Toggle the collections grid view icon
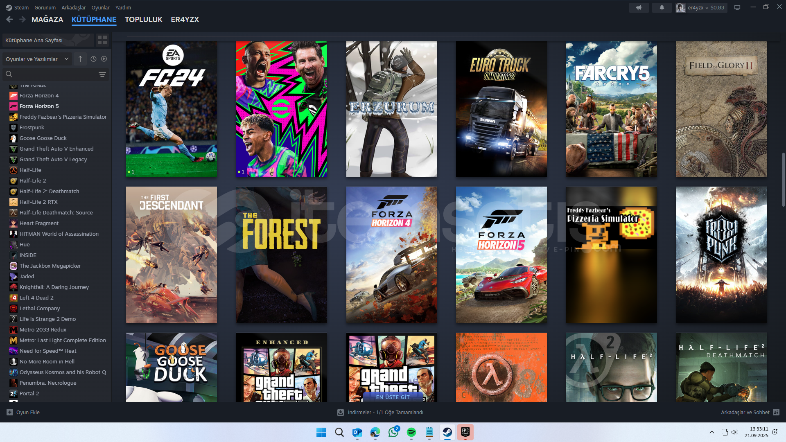This screenshot has height=442, width=786. click(x=102, y=40)
